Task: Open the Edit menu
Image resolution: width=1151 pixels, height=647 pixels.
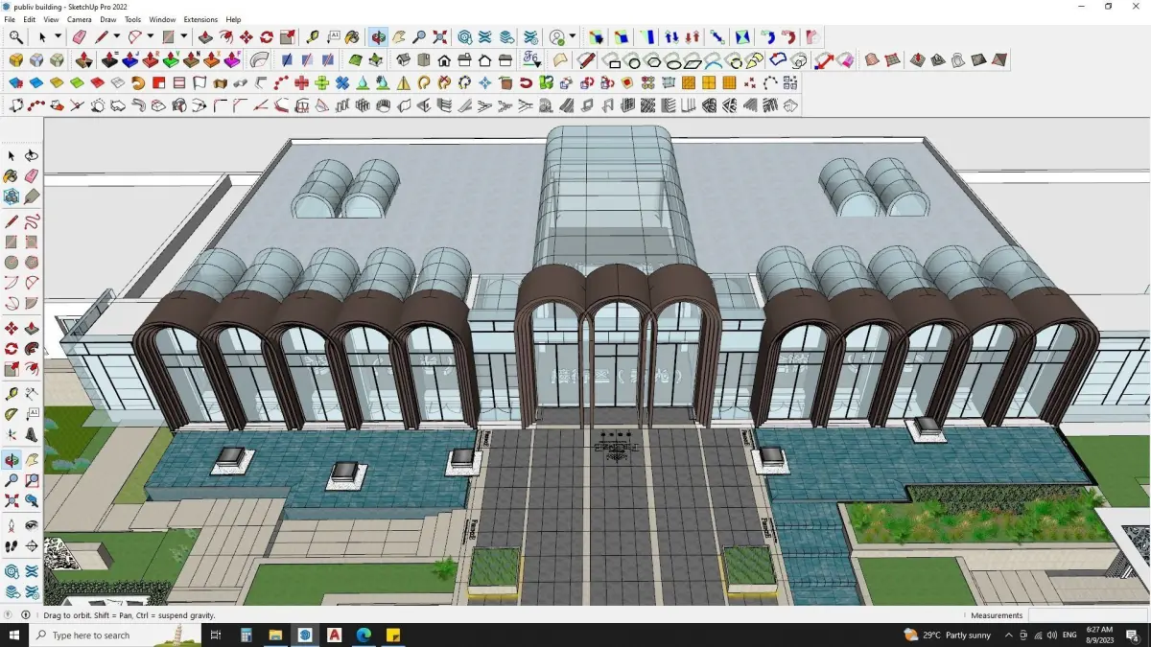Action: pyautogui.click(x=30, y=19)
